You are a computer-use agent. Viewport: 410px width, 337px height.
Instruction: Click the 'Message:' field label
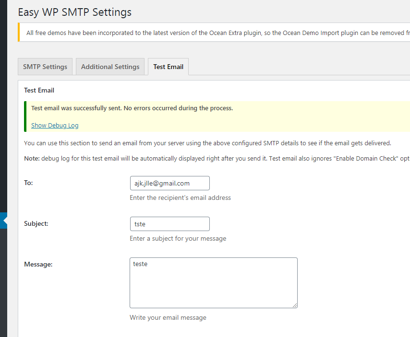click(38, 264)
